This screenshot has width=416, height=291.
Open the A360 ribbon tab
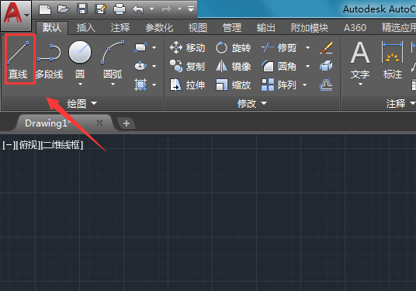355,28
